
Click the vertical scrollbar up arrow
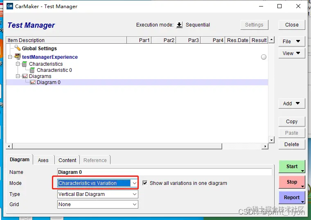tap(271, 40)
